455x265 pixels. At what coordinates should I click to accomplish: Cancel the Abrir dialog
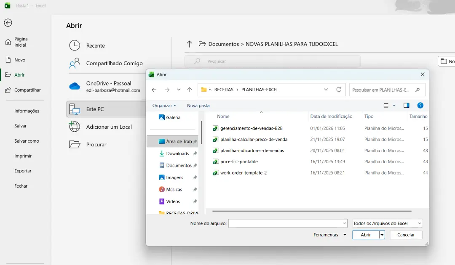[x=405, y=234]
